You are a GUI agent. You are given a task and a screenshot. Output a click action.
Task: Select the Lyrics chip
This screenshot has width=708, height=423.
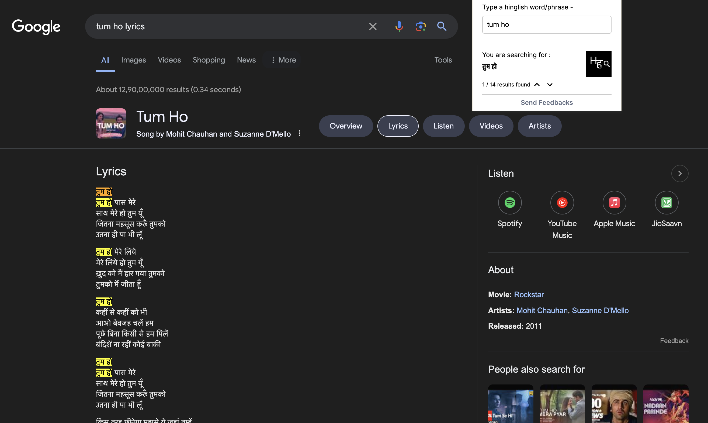[398, 126]
